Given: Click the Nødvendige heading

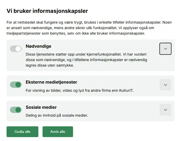Looking at the screenshot, I should coord(38,46).
